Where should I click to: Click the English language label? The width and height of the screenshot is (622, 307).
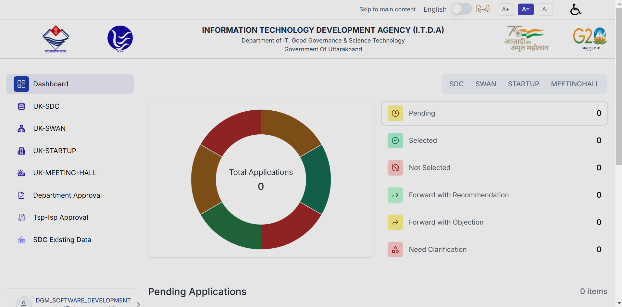(x=435, y=9)
